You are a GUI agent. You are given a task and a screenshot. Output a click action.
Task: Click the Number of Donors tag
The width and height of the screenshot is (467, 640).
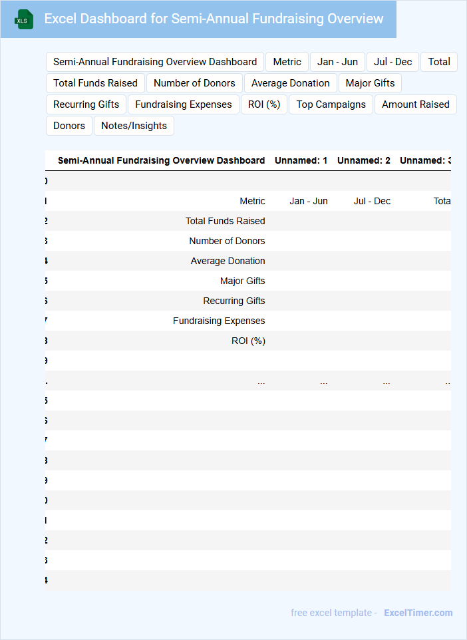click(x=194, y=83)
